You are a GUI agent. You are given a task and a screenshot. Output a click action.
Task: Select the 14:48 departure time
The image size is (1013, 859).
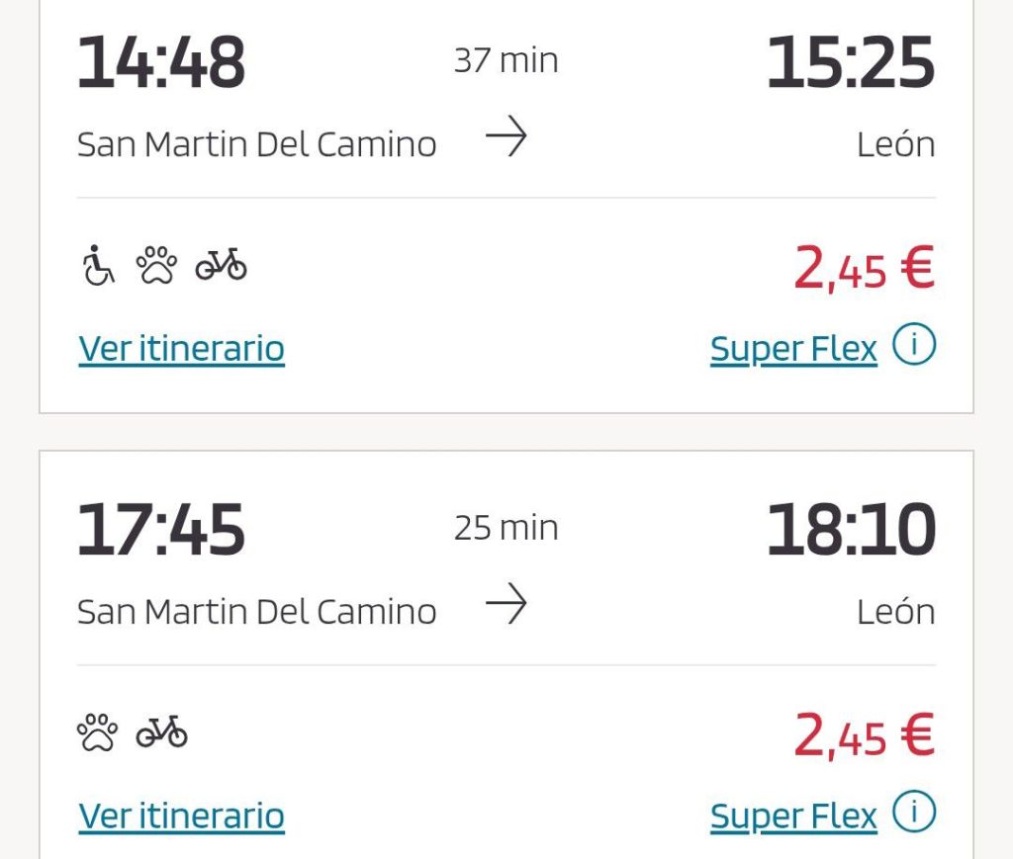pyautogui.click(x=161, y=62)
